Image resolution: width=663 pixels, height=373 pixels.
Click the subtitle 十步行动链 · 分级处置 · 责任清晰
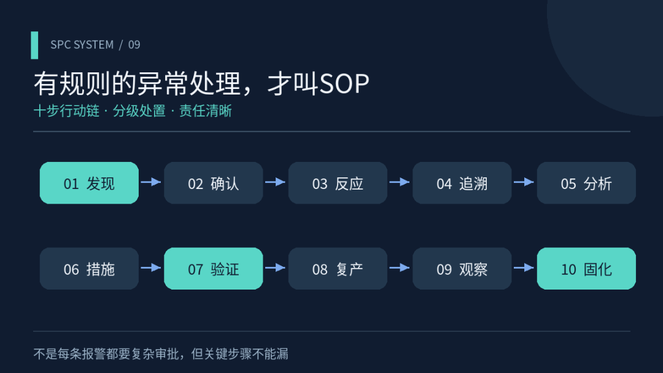133,111
